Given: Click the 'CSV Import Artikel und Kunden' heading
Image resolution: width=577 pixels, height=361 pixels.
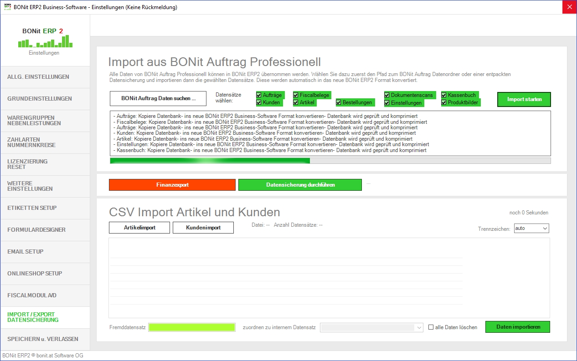Looking at the screenshot, I should [195, 212].
